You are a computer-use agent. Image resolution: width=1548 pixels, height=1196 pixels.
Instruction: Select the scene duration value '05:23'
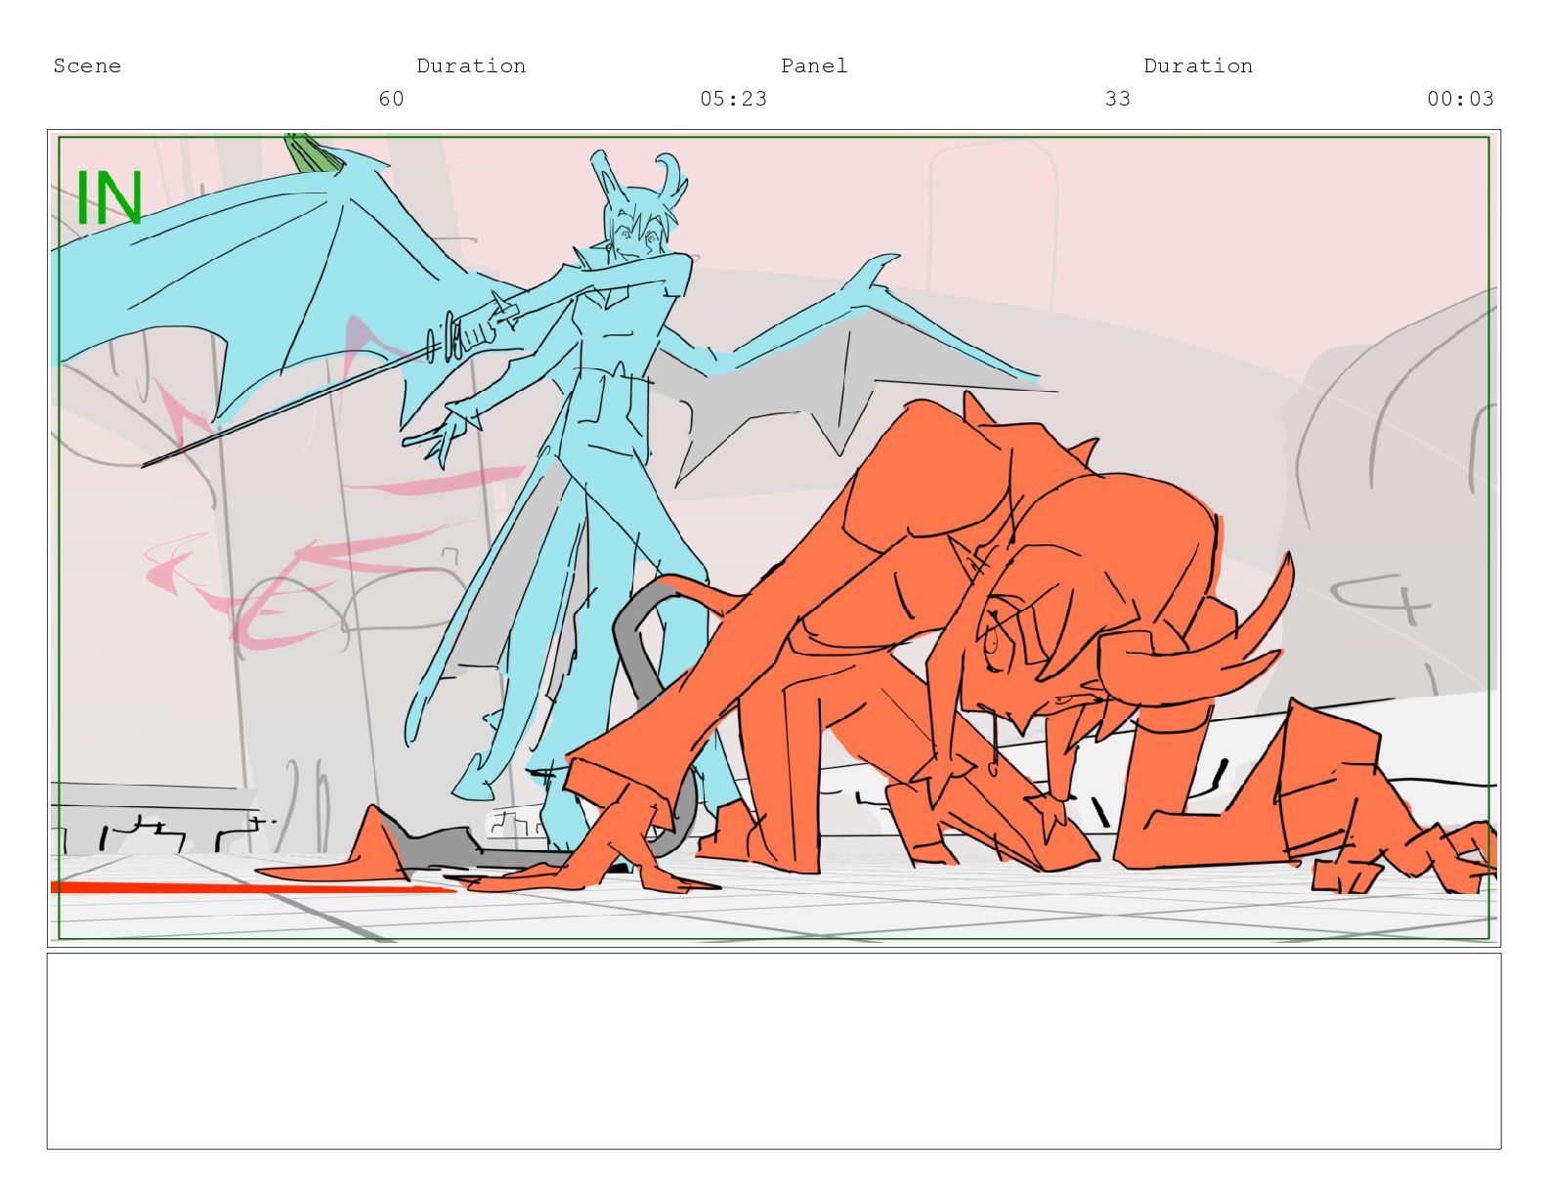click(x=734, y=99)
